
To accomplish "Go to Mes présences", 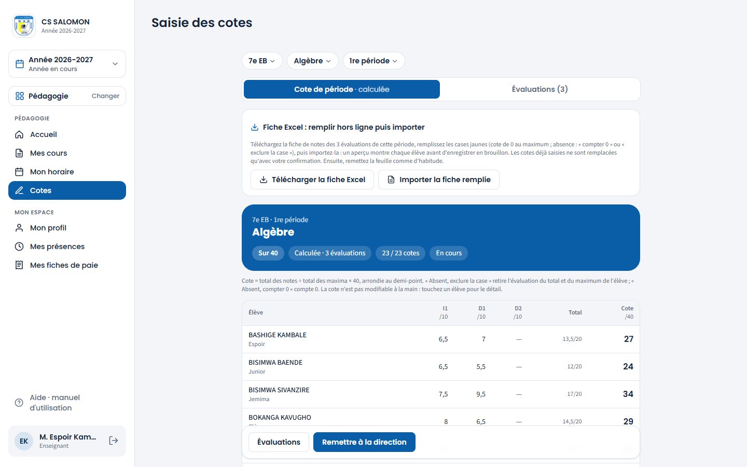I will point(67,246).
